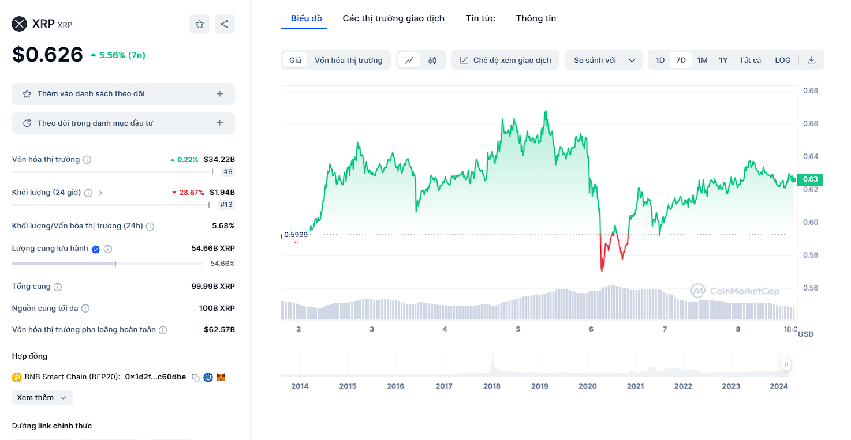Open the Các thị trường giao dịch tab

394,18
